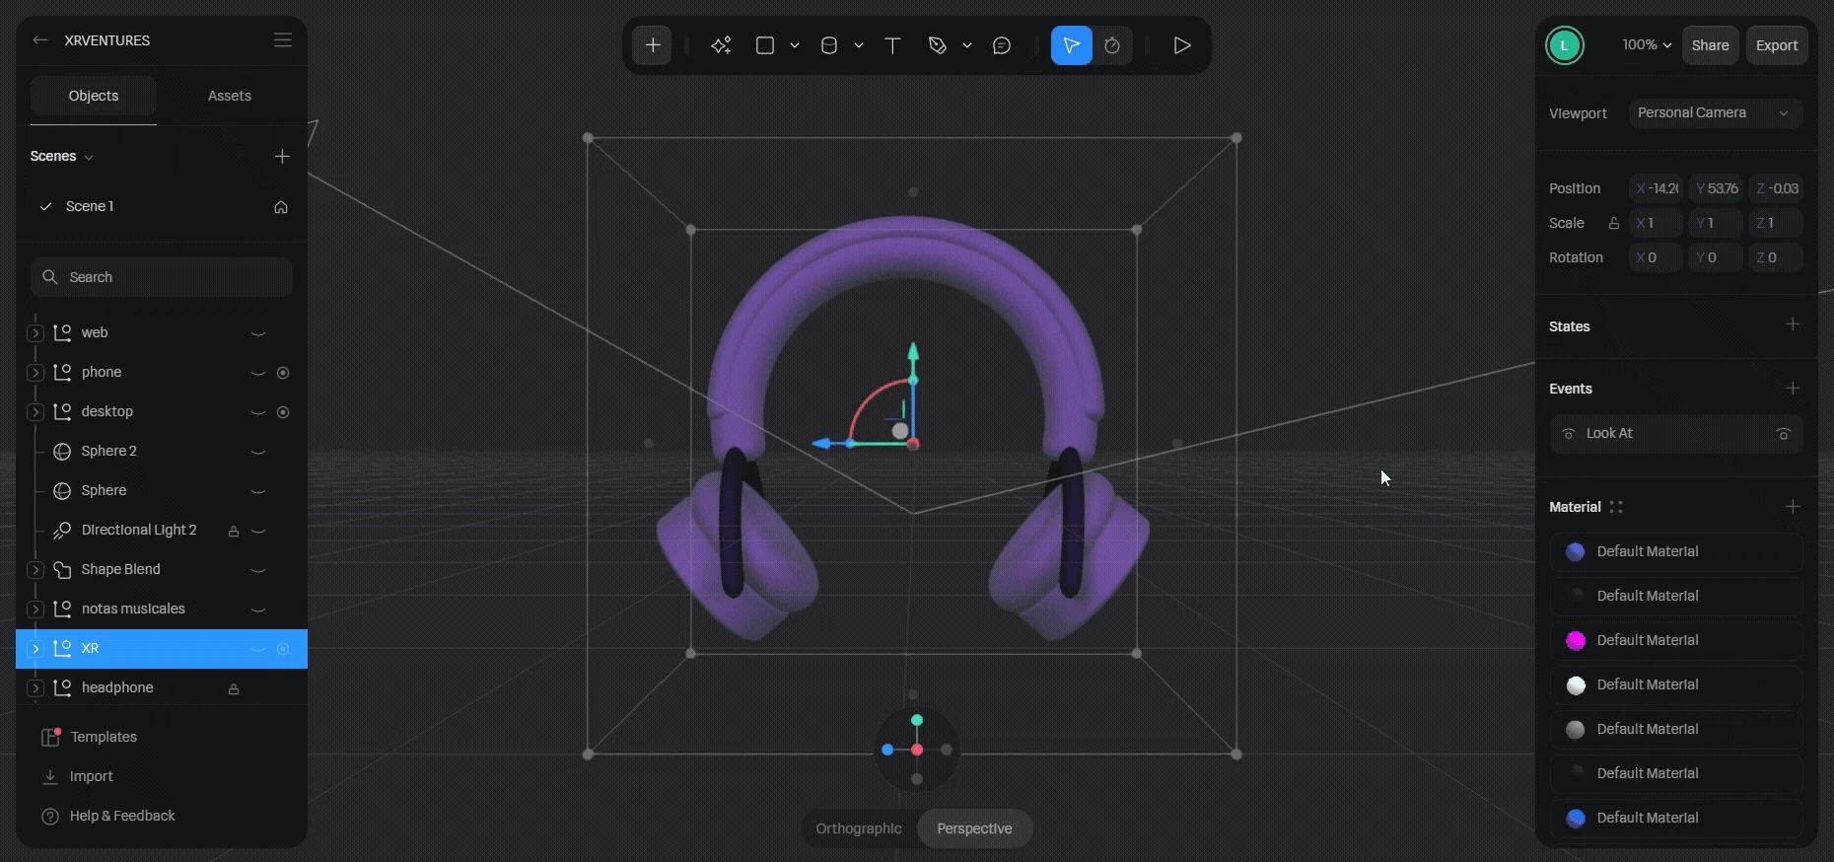Click the Share button

pyautogui.click(x=1710, y=45)
